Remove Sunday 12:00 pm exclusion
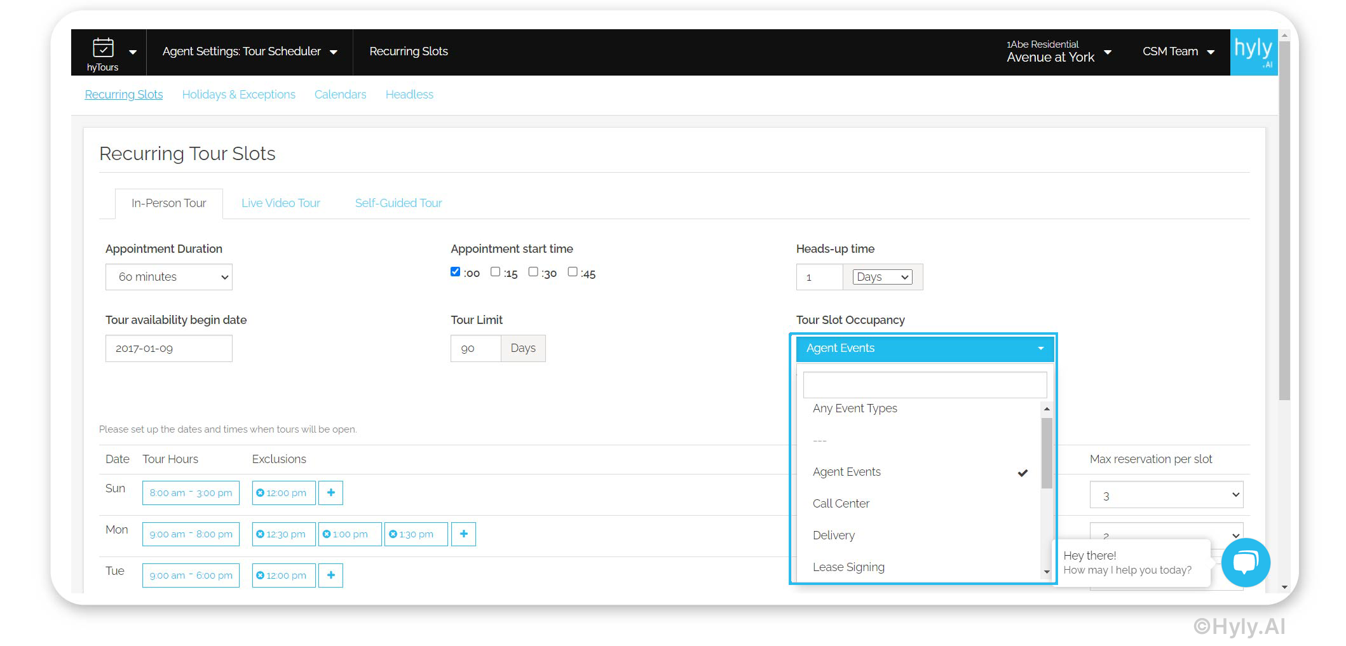The image size is (1346, 646). (x=260, y=493)
